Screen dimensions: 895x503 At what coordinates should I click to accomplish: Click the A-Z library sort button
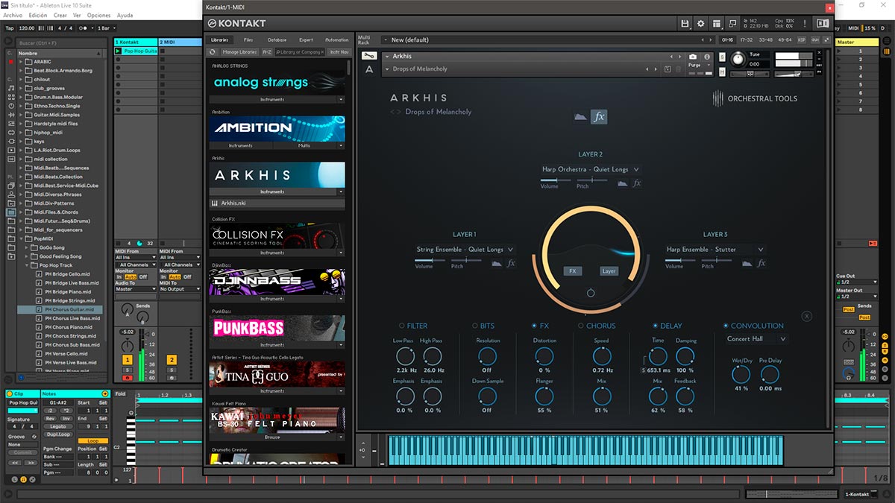tap(266, 52)
